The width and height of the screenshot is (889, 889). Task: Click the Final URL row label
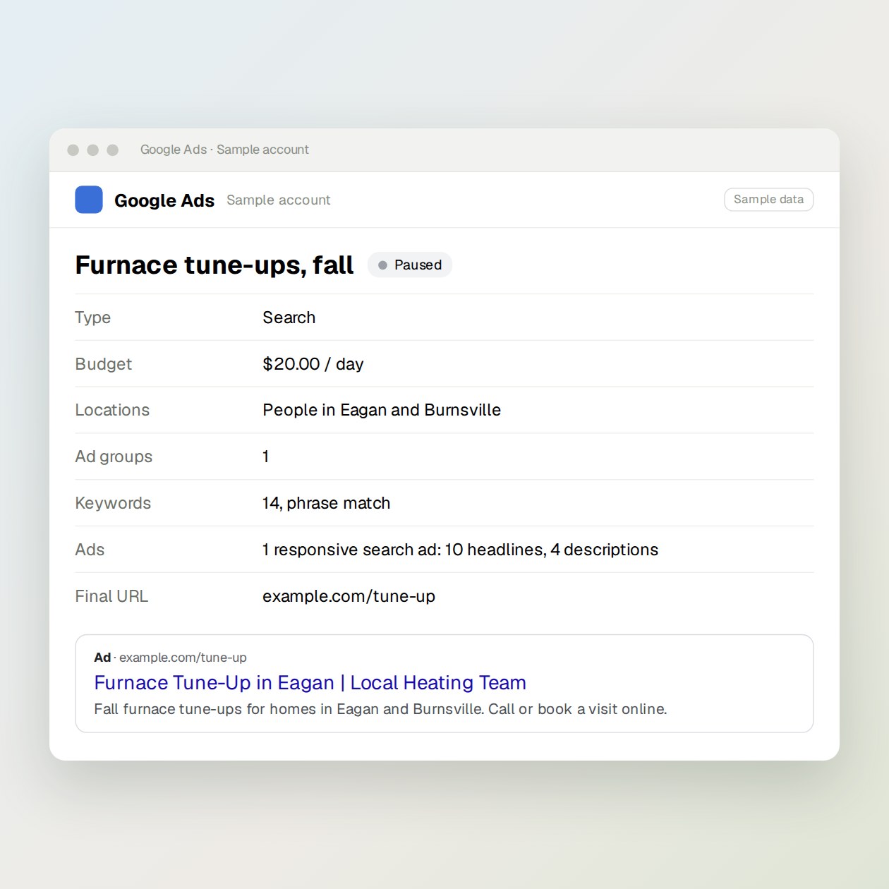click(x=111, y=596)
